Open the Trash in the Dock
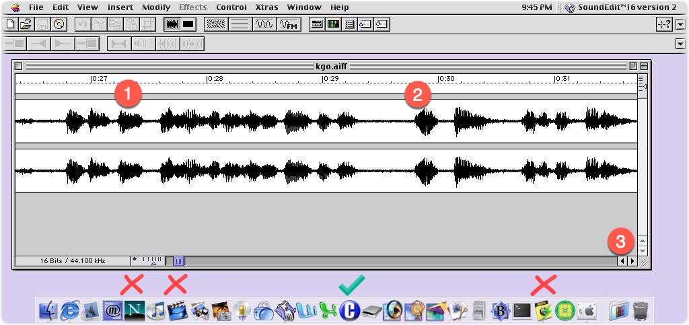Screen dimensions: 689x325 tap(641, 310)
